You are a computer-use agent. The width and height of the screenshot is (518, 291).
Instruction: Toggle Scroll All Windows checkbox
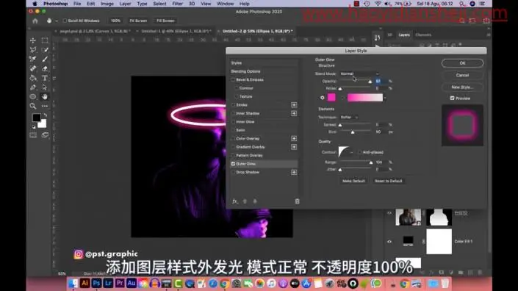(65, 21)
